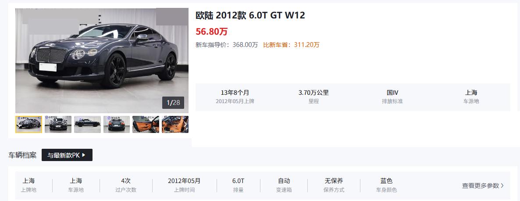Select the fourth thumbnail showing rear view
Image resolution: width=520 pixels, height=201 pixels.
[116, 124]
